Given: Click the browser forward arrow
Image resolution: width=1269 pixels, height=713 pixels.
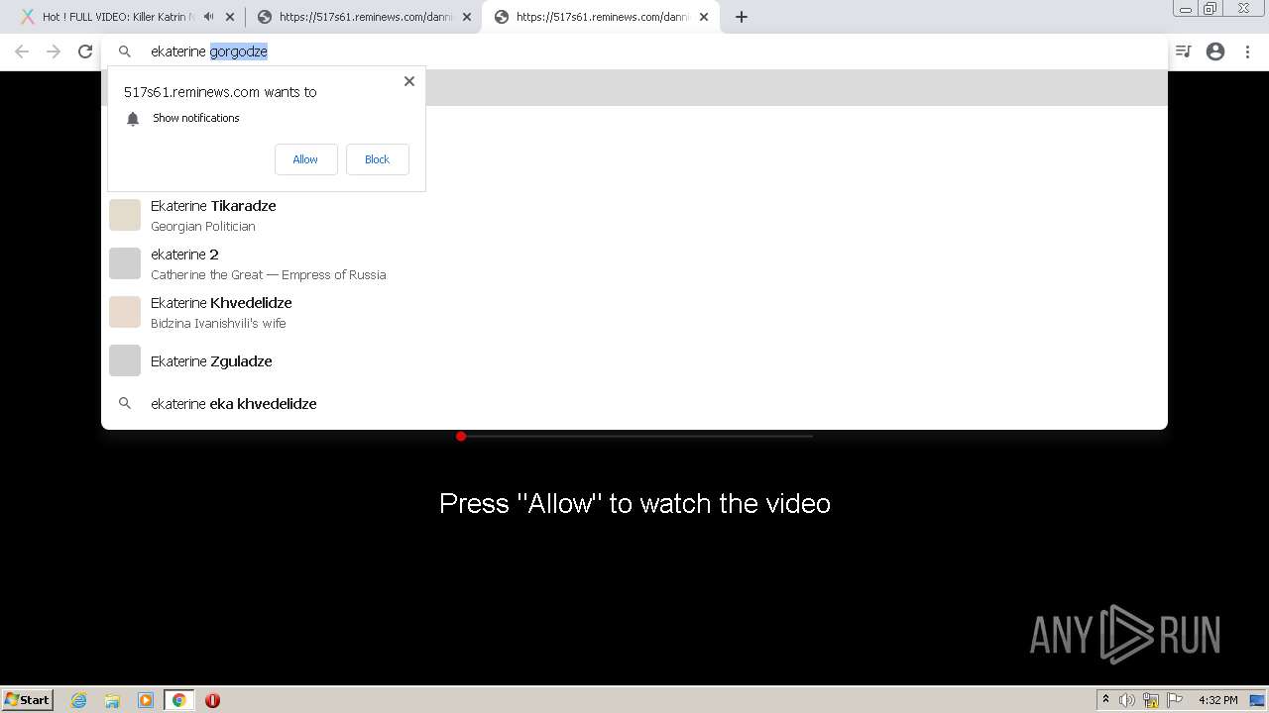Looking at the screenshot, I should (x=54, y=51).
